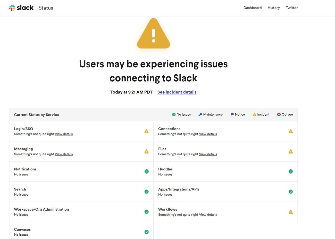Open View details for Login/SSO
This screenshot has width=335, height=239.
tap(64, 134)
